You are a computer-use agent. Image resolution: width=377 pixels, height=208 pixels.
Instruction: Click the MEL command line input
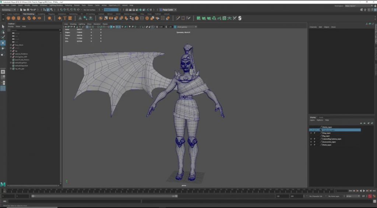coord(74,201)
